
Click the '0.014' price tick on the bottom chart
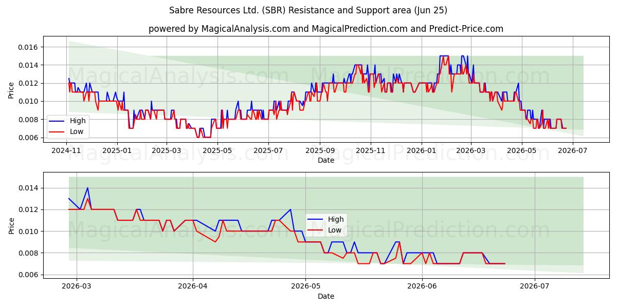[29, 188]
